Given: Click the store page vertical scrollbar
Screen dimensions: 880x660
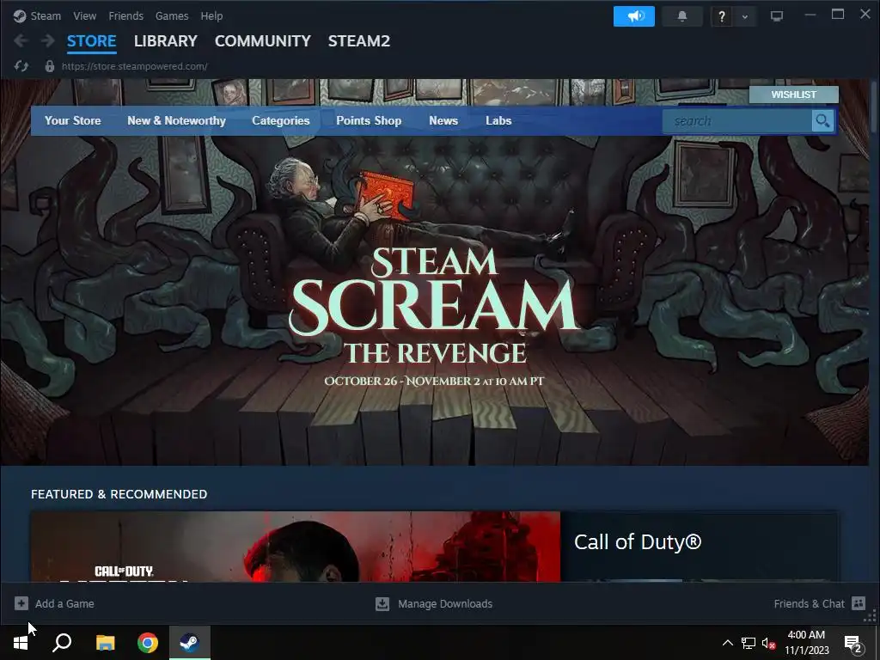Looking at the screenshot, I should coord(874,107).
